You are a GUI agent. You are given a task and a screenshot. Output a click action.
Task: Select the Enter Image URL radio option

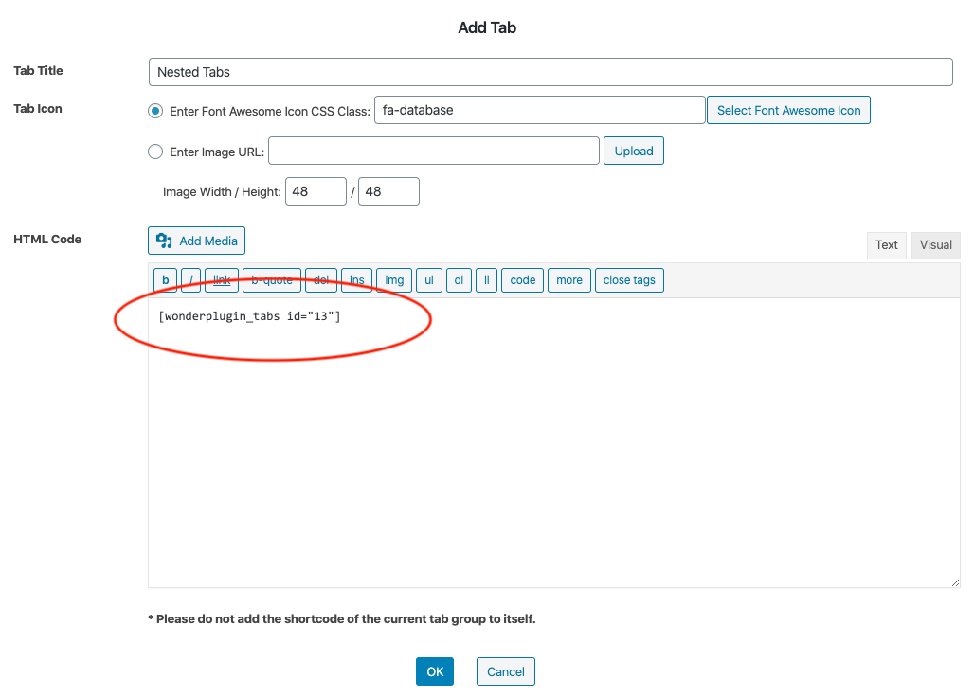pyautogui.click(x=156, y=152)
